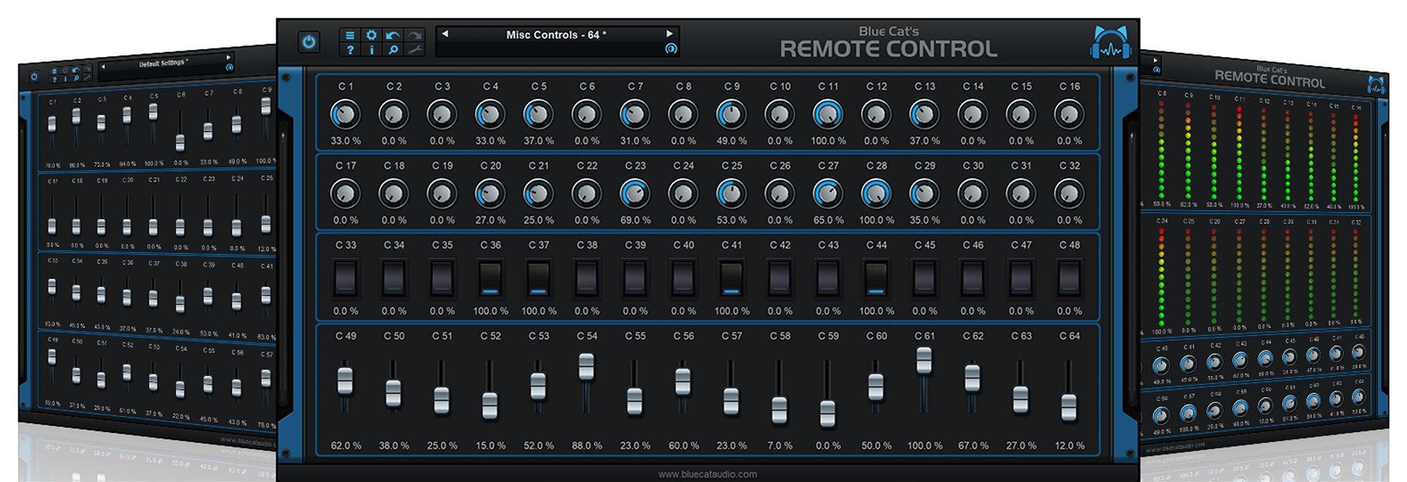This screenshot has width=1407, height=482.
Task: Click the power button in the left background window
Action: coord(34,77)
